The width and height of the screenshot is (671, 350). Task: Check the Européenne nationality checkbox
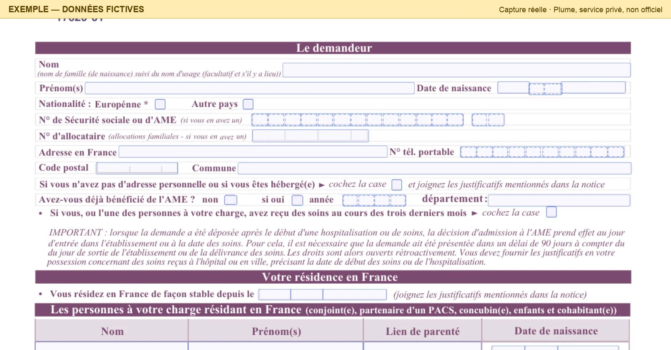[x=160, y=104]
